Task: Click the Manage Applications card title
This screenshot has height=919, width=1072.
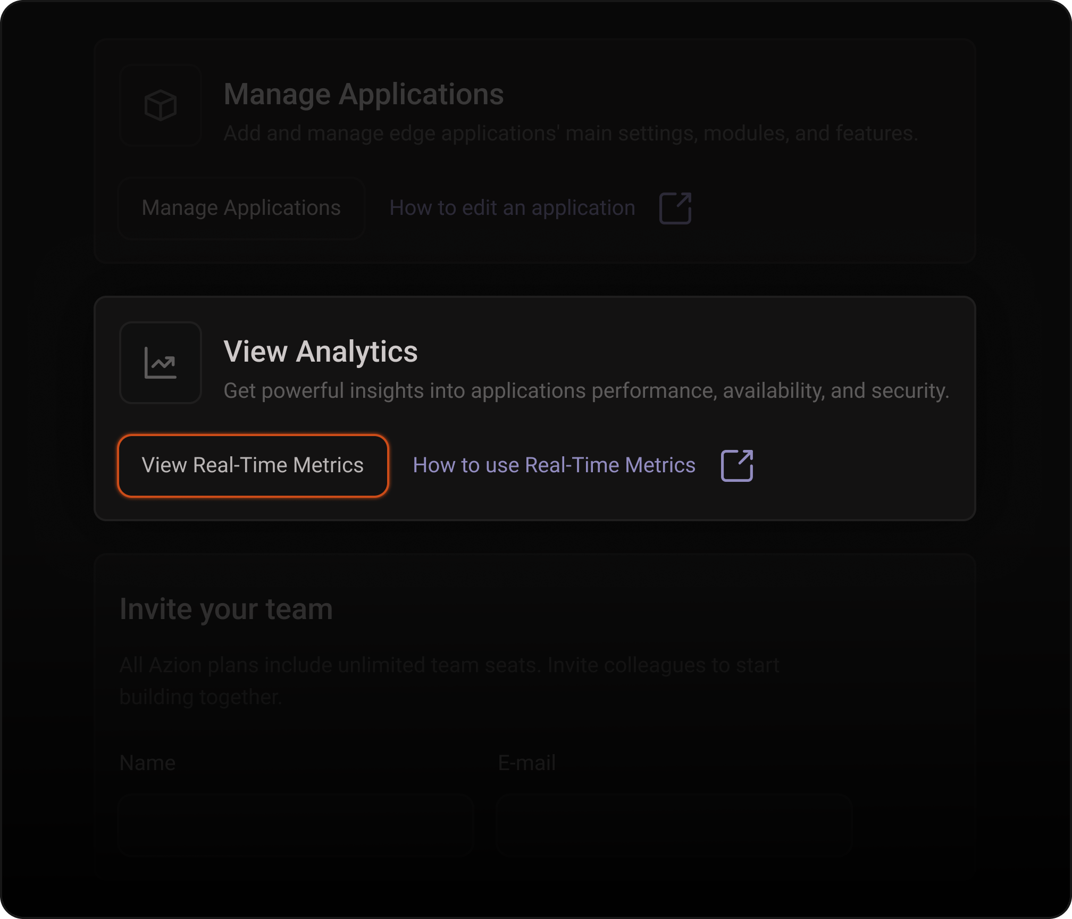Action: point(364,94)
